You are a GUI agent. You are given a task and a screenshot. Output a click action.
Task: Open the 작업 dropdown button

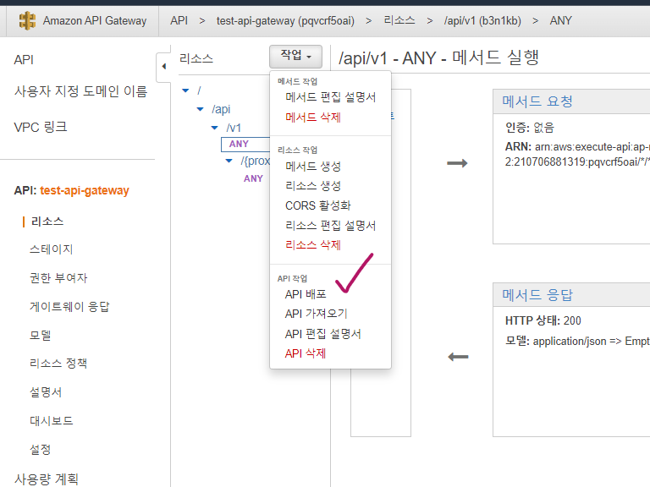295,57
